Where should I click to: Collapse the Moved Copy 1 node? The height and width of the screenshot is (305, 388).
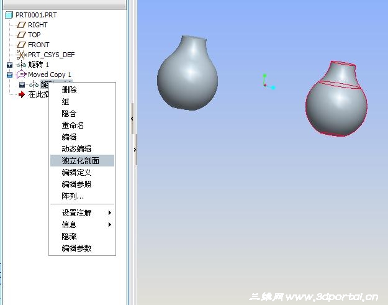pyautogui.click(x=10, y=75)
